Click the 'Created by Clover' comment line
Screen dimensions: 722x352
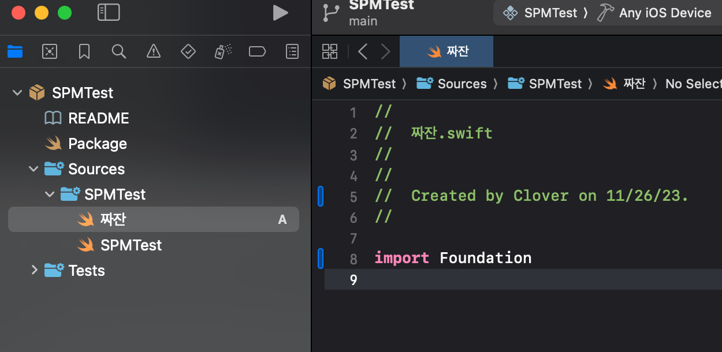click(531, 196)
